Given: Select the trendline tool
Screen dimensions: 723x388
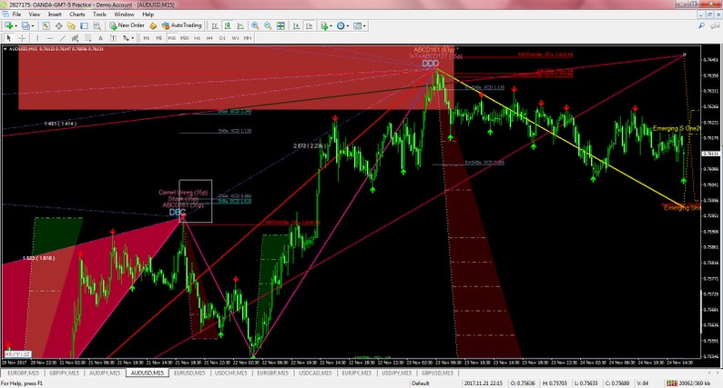Looking at the screenshot, I should tap(62, 38).
